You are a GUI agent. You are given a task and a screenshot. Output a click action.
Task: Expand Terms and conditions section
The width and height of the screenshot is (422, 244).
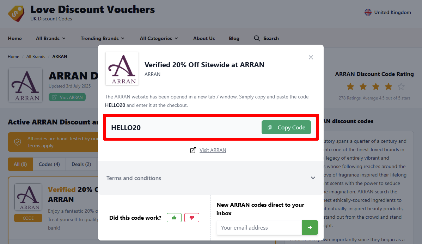click(x=211, y=178)
